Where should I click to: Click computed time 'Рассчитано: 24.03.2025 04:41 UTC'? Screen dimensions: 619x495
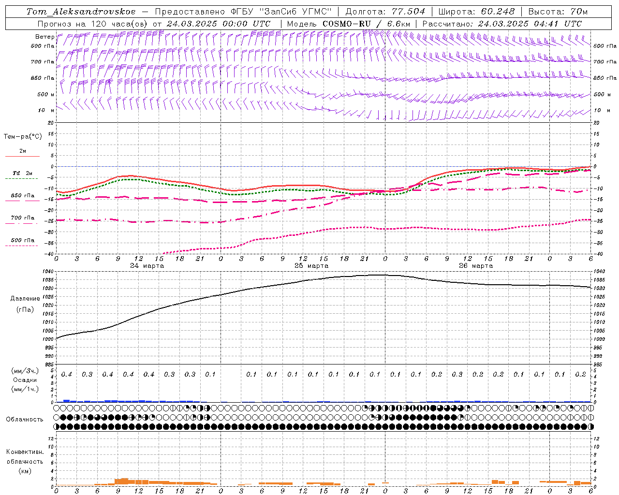pos(502,24)
